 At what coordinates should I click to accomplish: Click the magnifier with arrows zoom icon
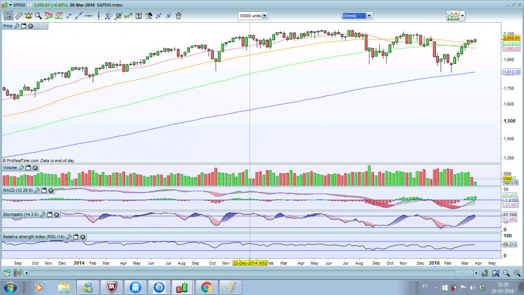495,274
